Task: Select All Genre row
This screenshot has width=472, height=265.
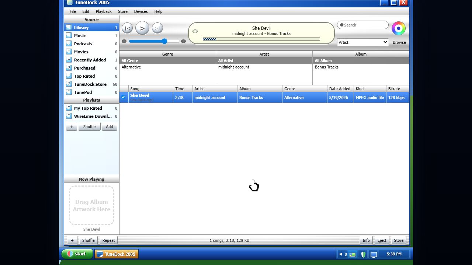Action: tap(167, 61)
